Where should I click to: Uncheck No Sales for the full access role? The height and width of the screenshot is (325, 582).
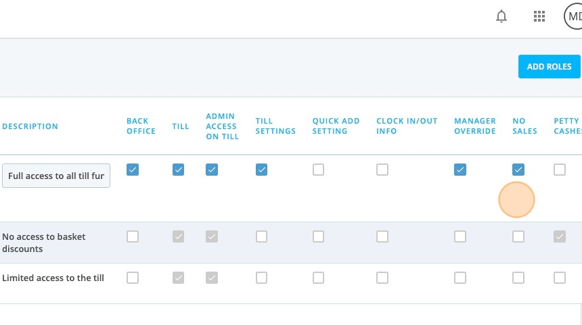coord(518,170)
